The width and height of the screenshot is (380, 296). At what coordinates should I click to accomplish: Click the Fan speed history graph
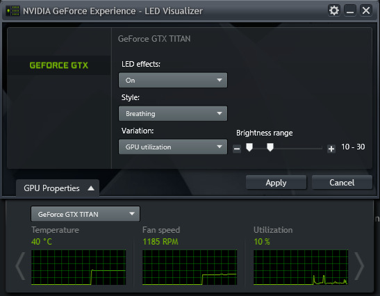tap(190, 268)
